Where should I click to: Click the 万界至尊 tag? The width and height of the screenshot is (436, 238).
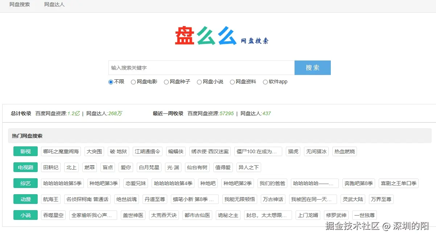[x=381, y=199]
